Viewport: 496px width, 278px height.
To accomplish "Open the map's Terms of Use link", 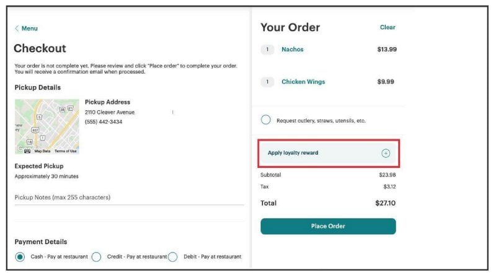I will coord(66,151).
